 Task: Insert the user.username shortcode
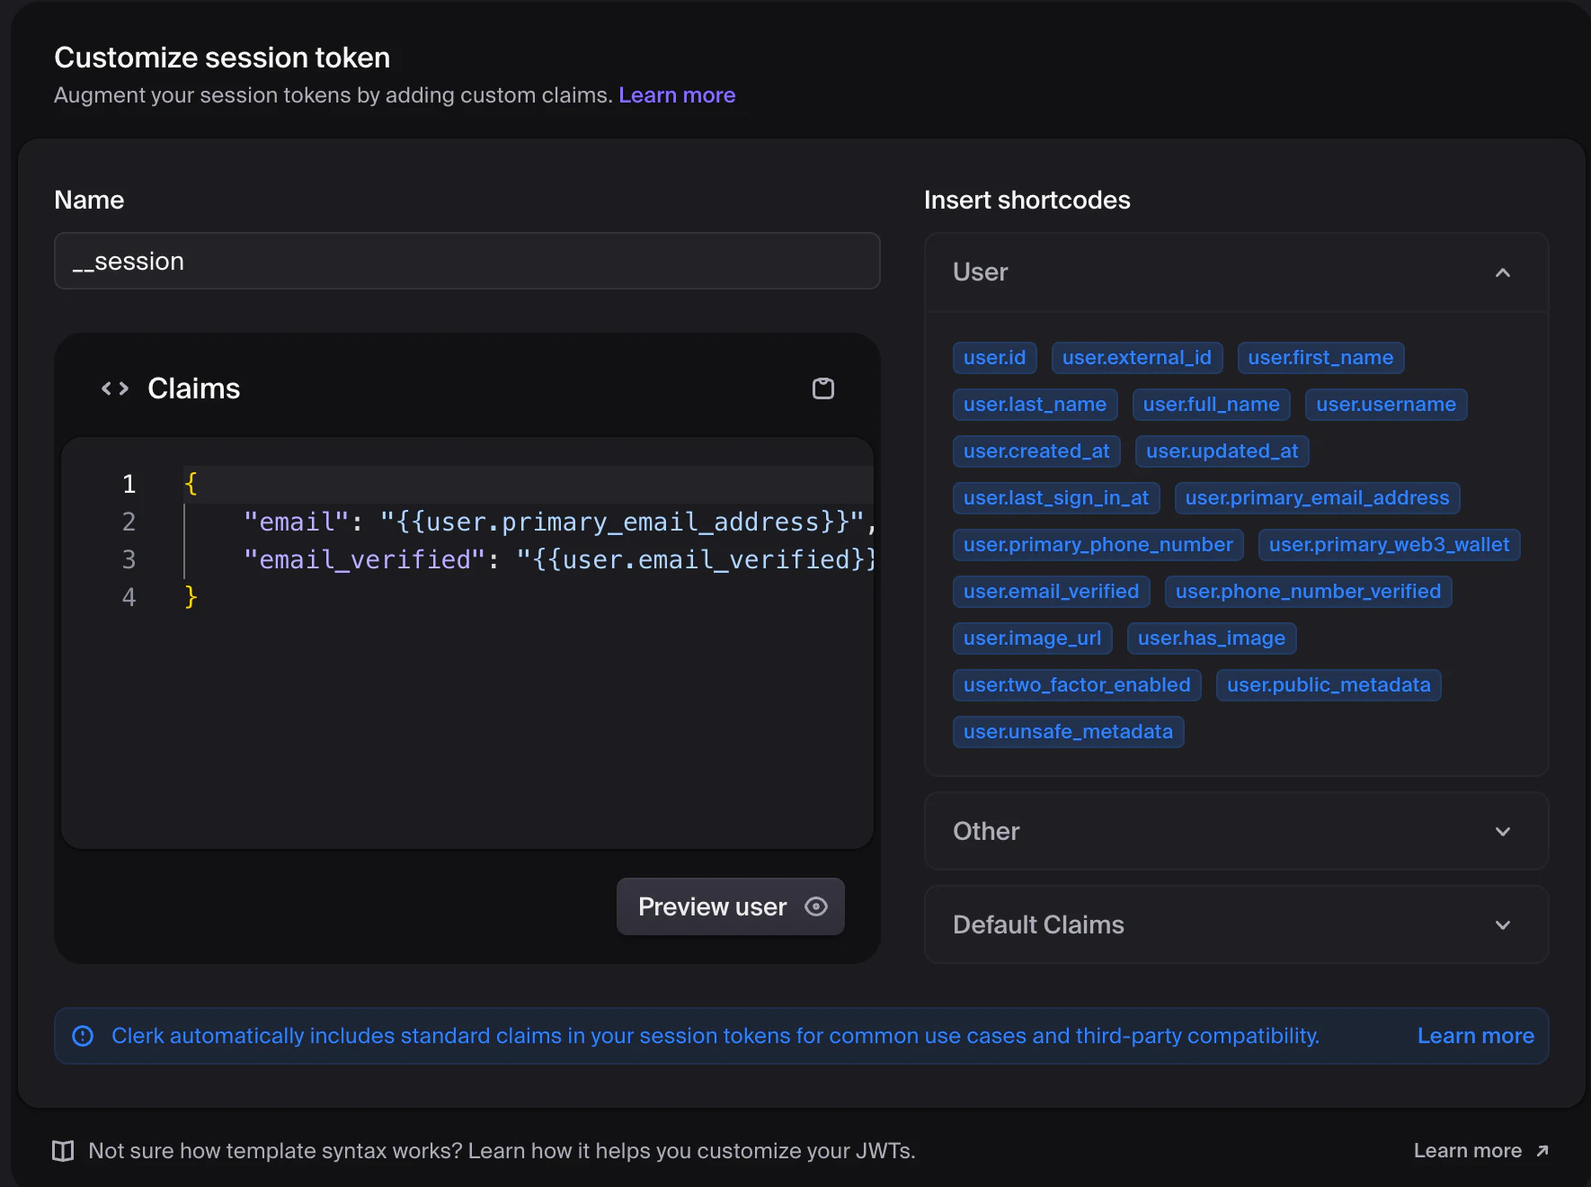1386,405
